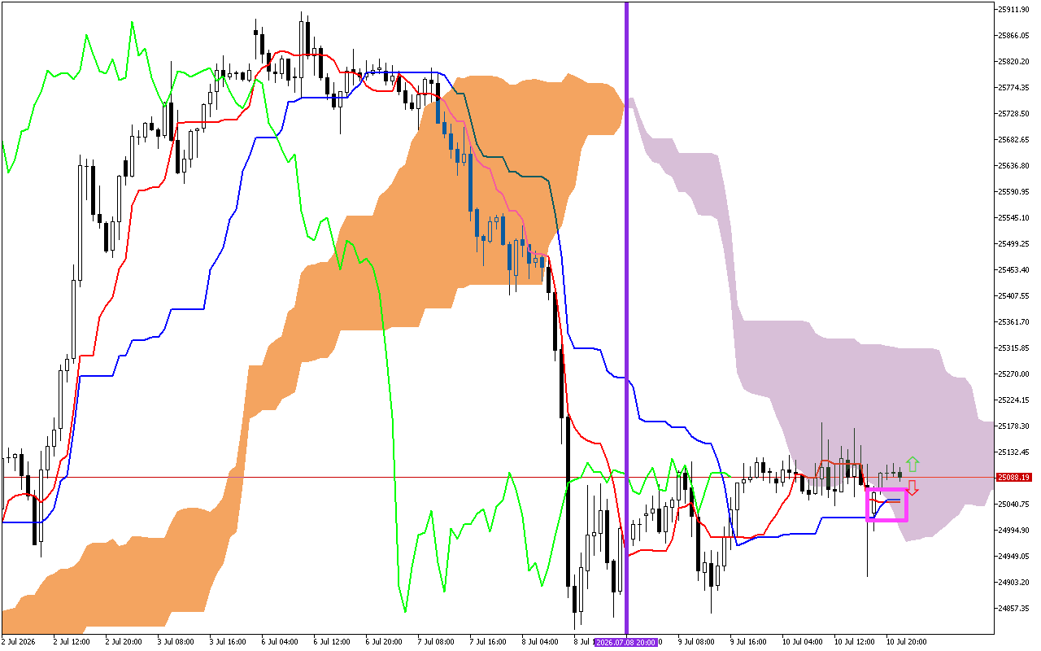The image size is (1041, 651).
Task: Click price axis label 25774.35
Action: tap(1015, 87)
